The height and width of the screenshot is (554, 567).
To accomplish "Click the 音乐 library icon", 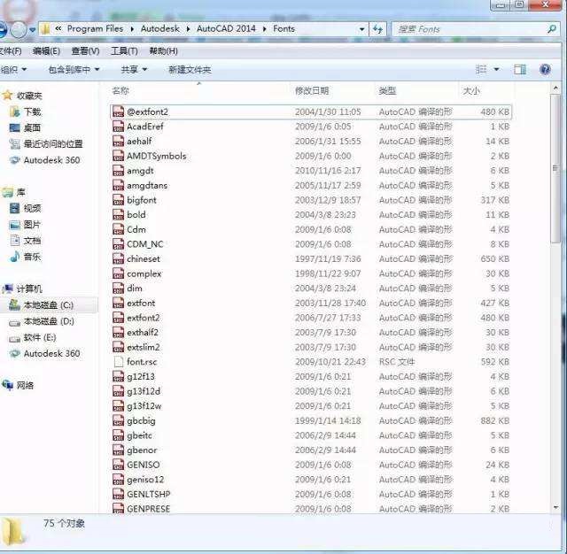I will (x=15, y=257).
